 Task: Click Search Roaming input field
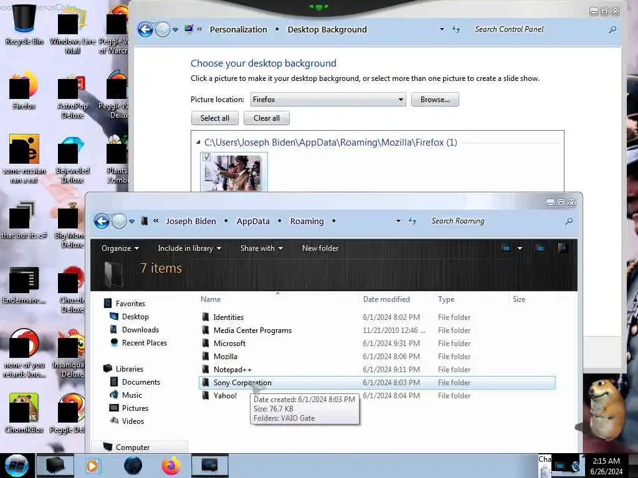coord(494,221)
